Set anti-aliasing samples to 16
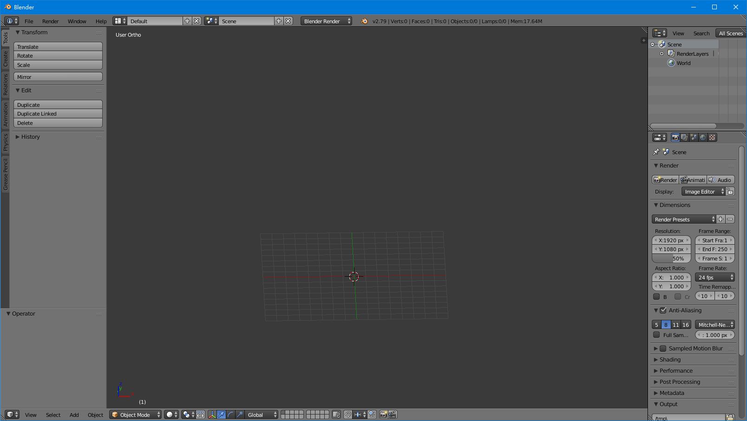 (x=685, y=324)
